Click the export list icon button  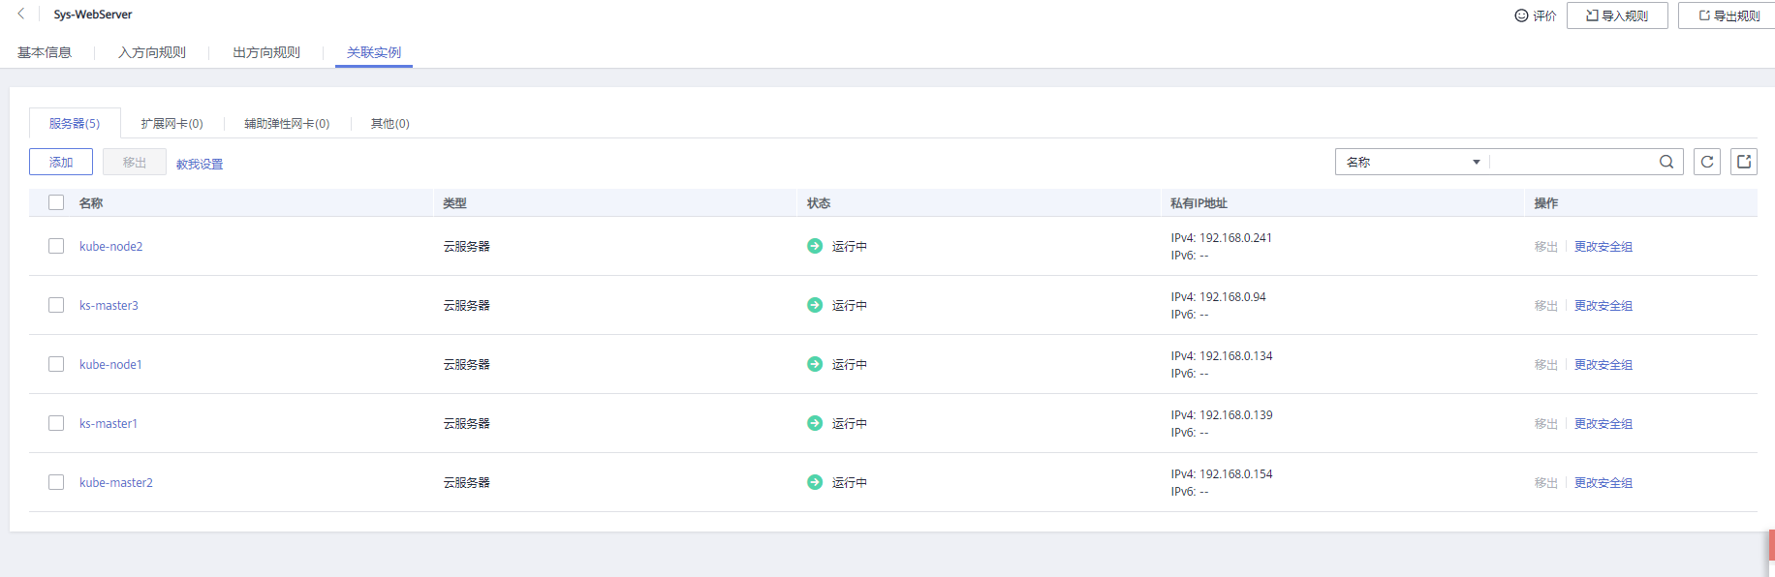[x=1744, y=162]
